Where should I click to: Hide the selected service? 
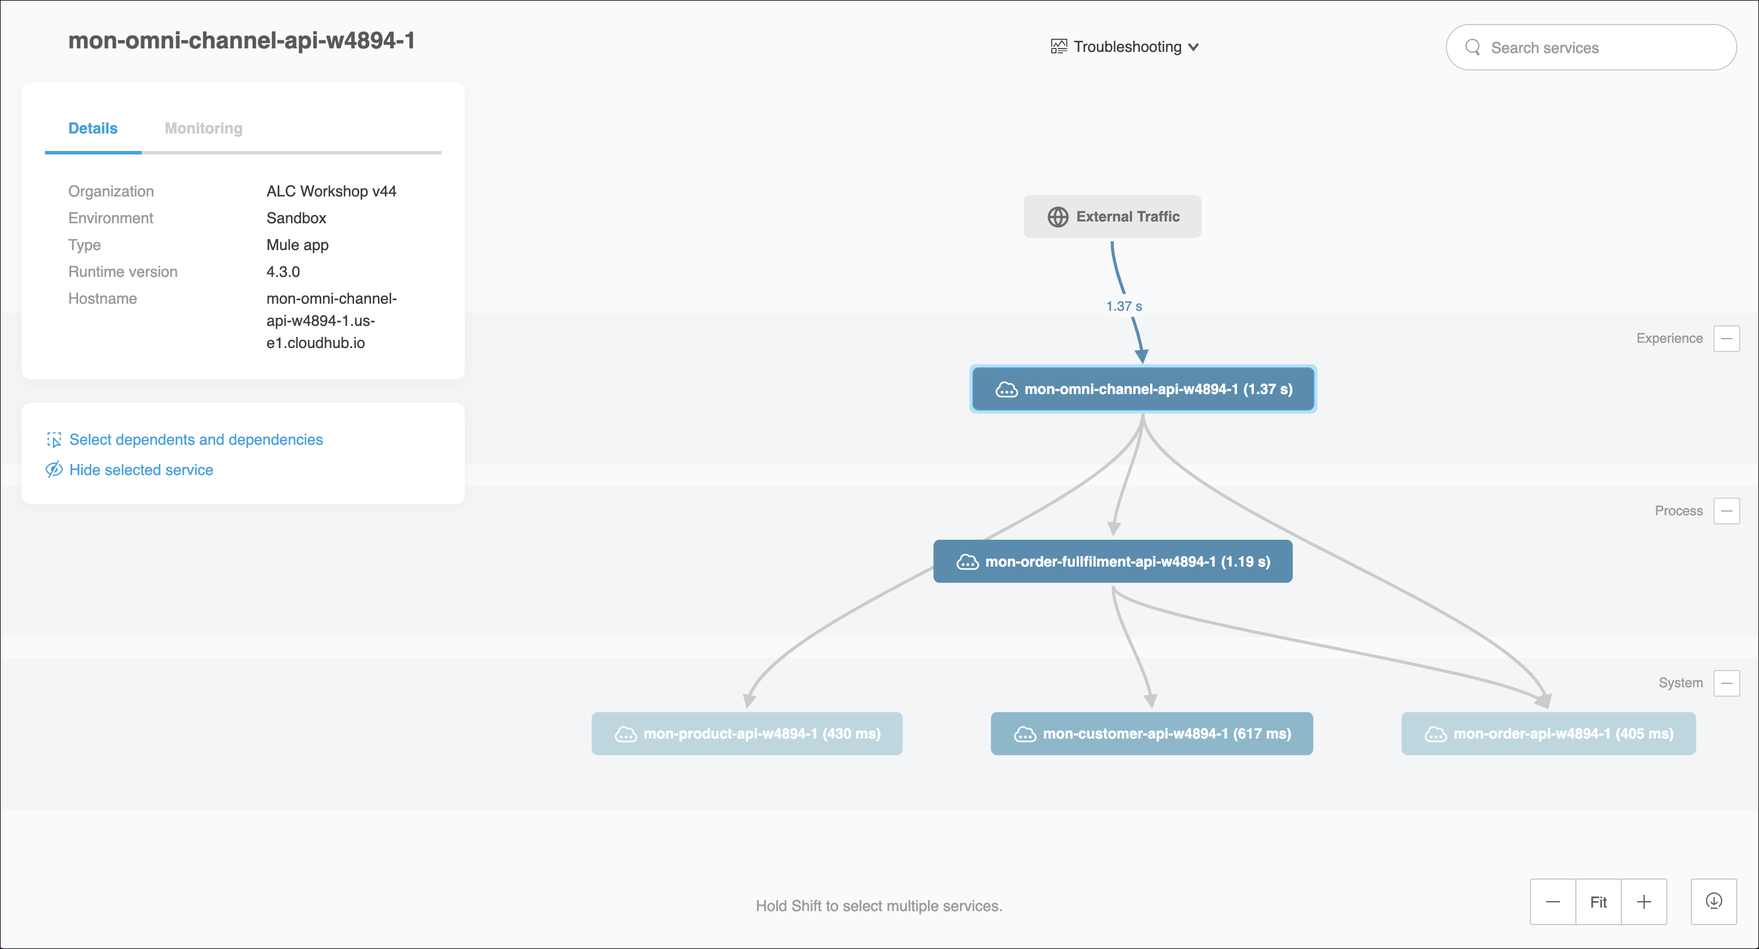141,470
